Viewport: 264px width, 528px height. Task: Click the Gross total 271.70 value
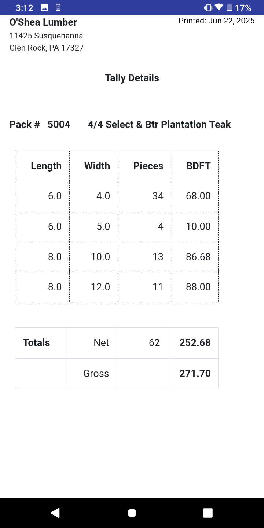(195, 373)
